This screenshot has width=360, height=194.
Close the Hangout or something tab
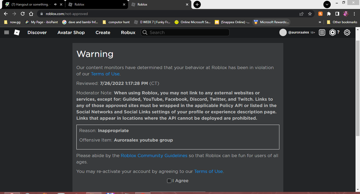pyautogui.click(x=61, y=4)
